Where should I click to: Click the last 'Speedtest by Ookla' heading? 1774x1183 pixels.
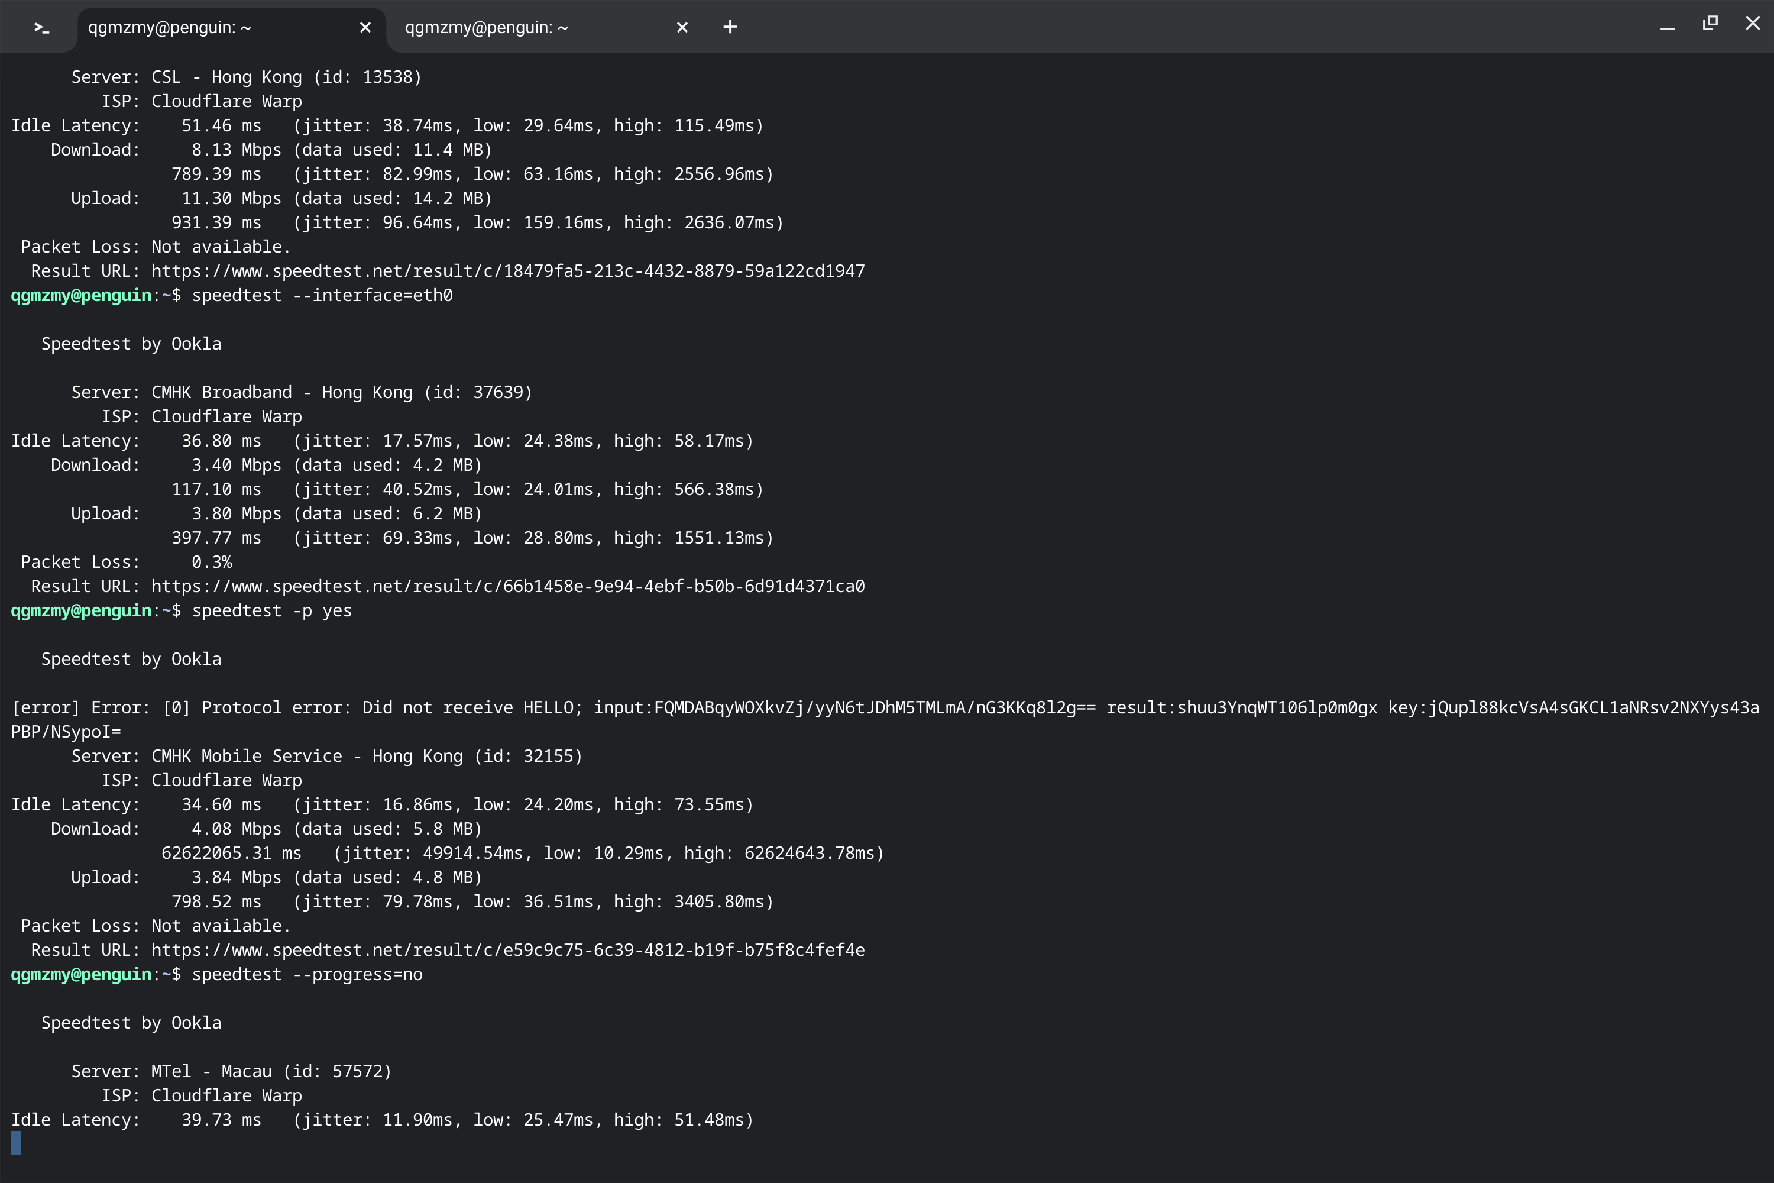pos(131,1023)
